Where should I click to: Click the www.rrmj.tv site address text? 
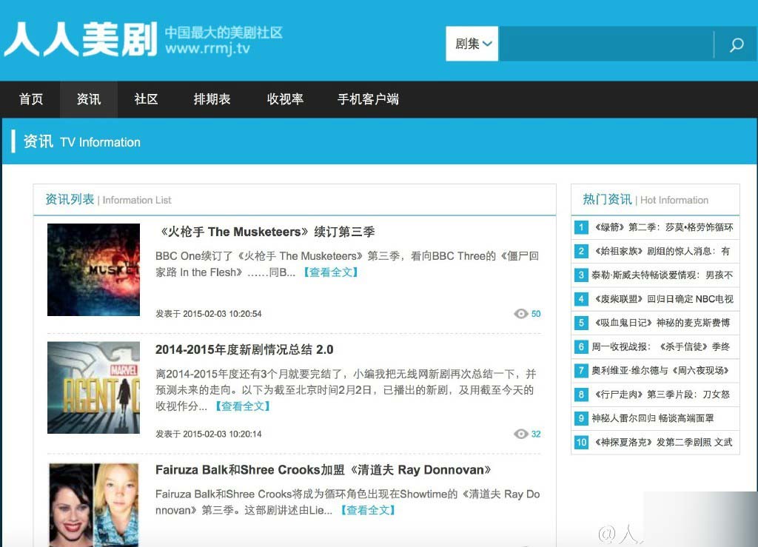click(207, 48)
